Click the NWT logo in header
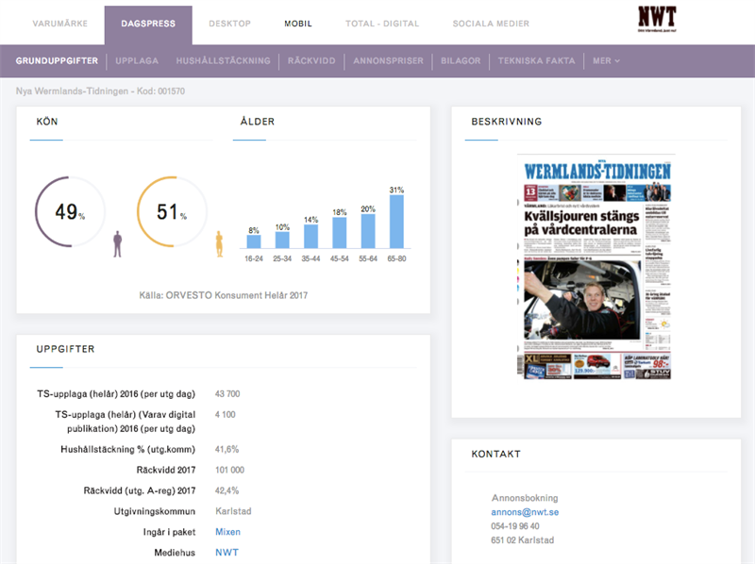This screenshot has width=755, height=564. [x=657, y=21]
